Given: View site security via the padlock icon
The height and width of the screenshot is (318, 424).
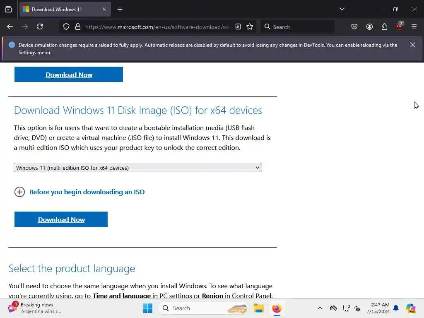Looking at the screenshot, I should [x=78, y=26].
